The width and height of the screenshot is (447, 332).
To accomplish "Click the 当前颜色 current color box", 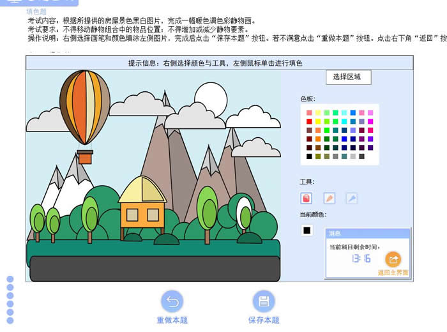I will coord(307,230).
